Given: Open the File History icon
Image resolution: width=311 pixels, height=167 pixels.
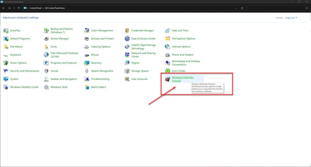Looking at the screenshot, I should (x=6, y=47).
